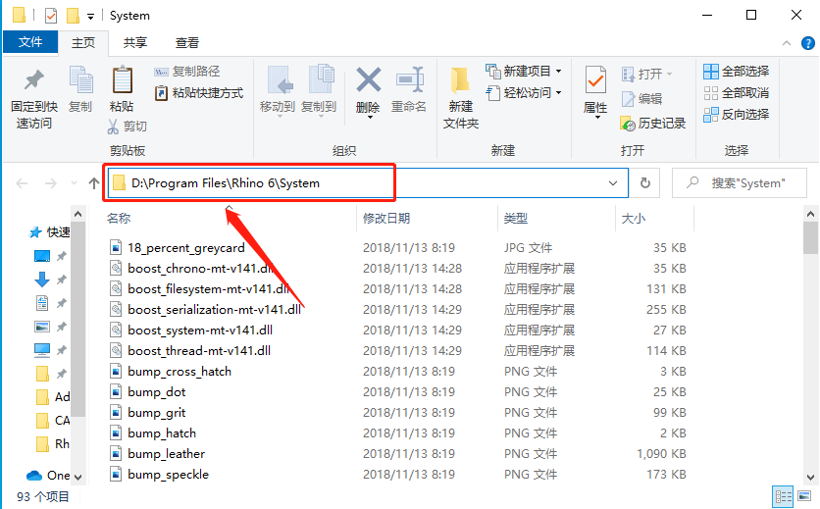Click the address bar path field
Image resolution: width=820 pixels, height=509 pixels.
pyautogui.click(x=368, y=183)
